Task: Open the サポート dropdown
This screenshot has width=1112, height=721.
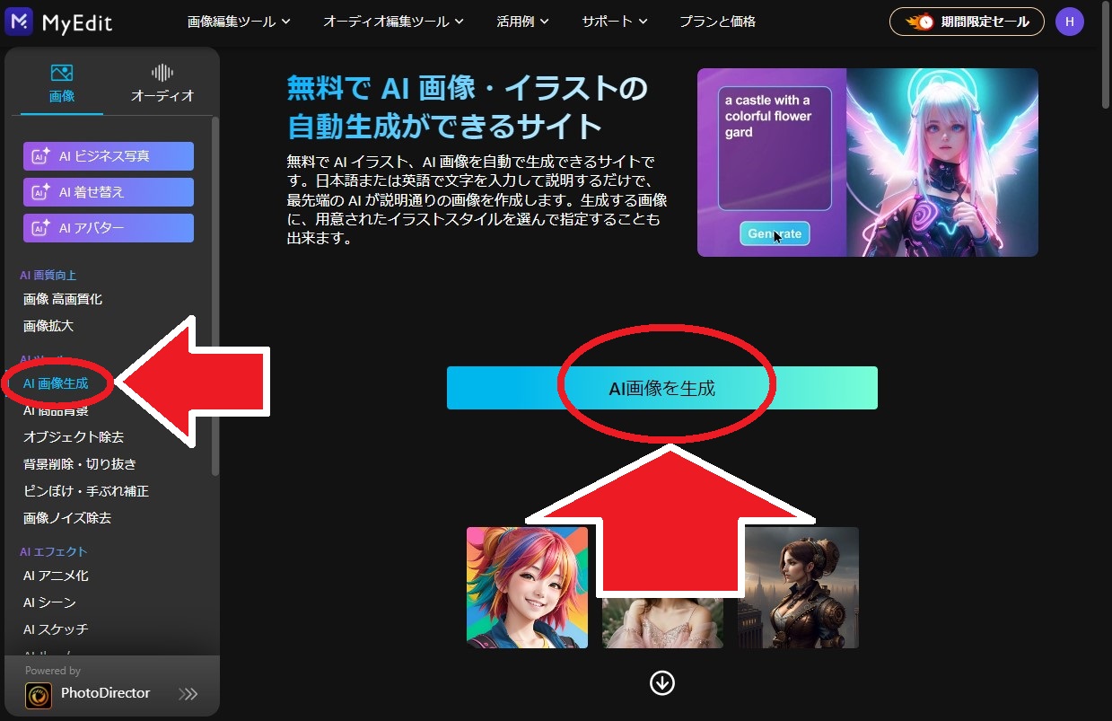Action: click(615, 22)
